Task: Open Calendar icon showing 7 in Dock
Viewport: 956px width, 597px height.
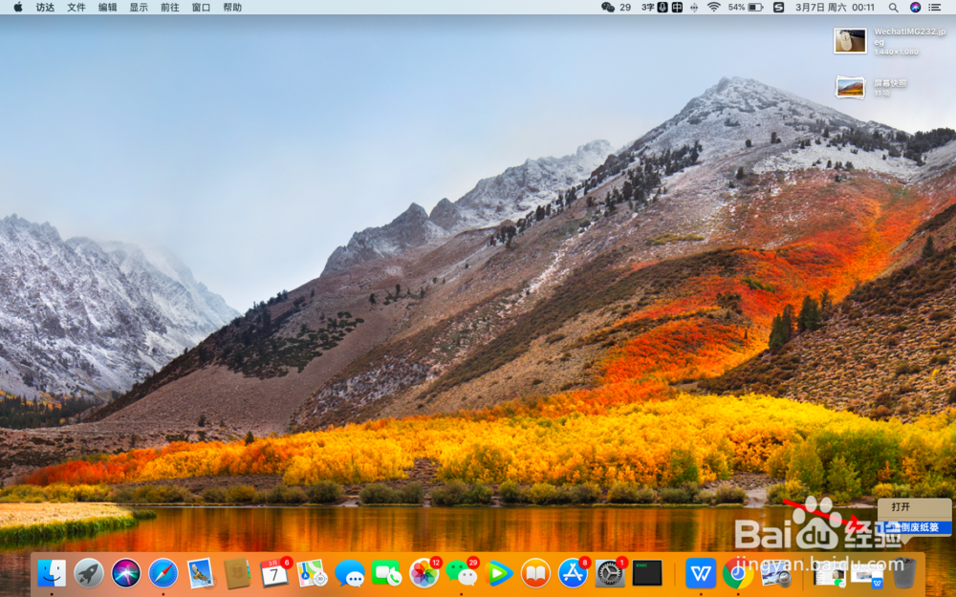Action: 274,573
